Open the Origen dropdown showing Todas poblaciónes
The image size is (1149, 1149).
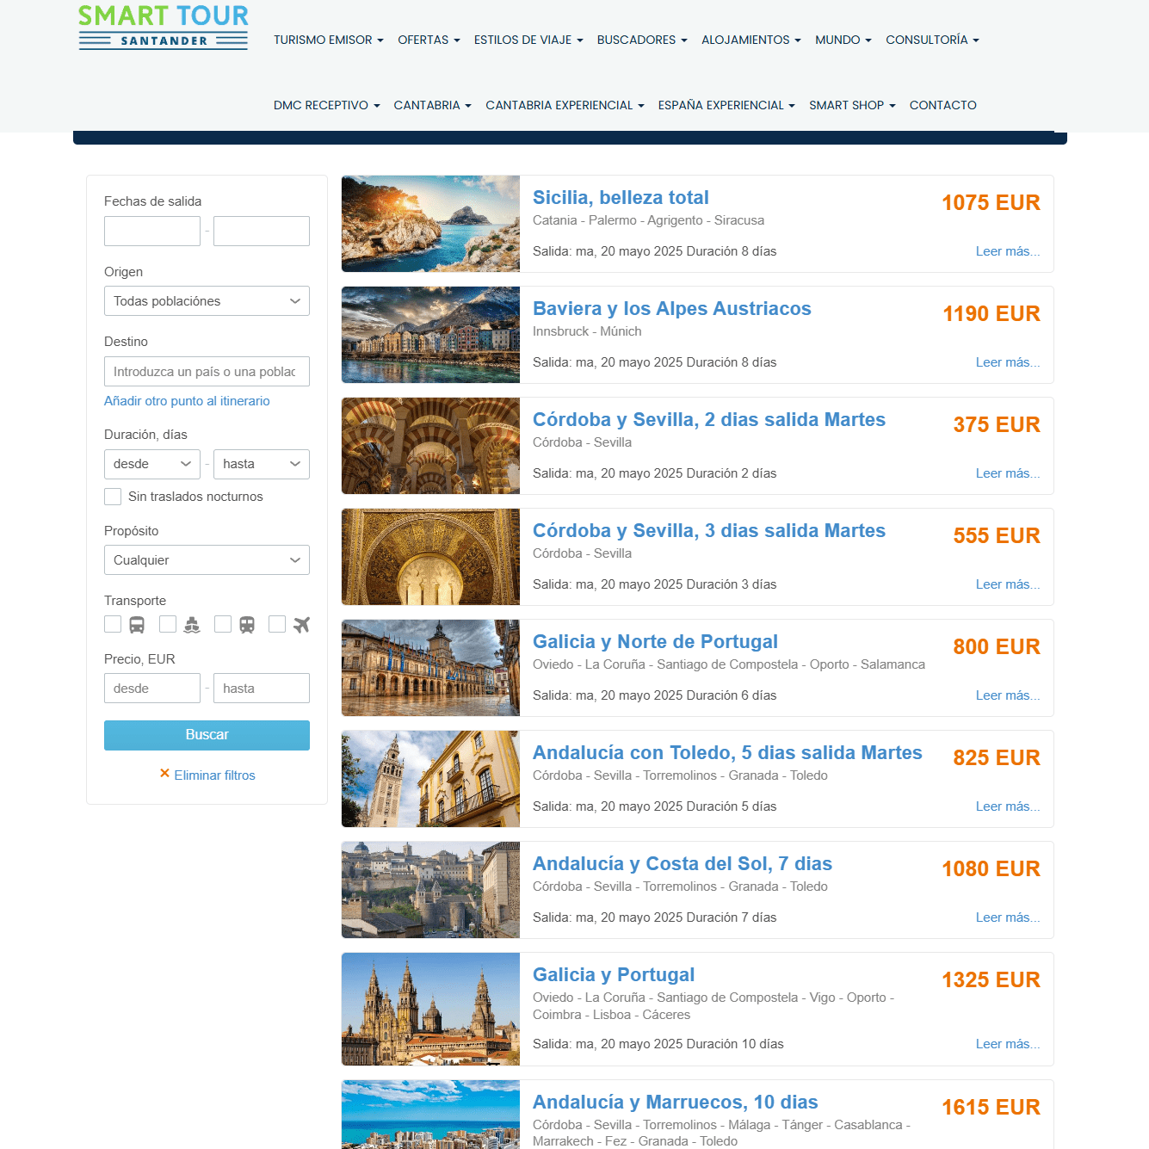[207, 301]
